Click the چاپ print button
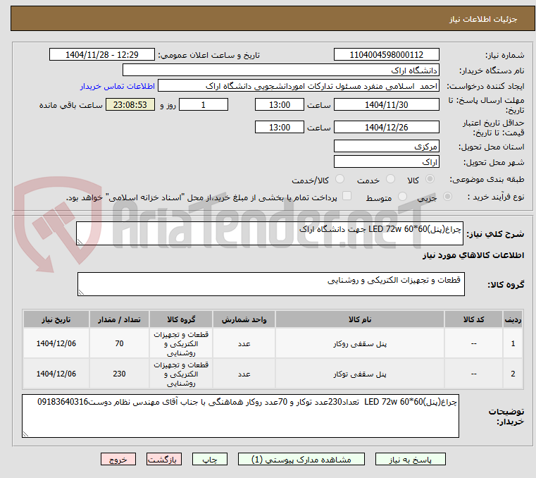Screen dimensions: 536x478 click(210, 459)
